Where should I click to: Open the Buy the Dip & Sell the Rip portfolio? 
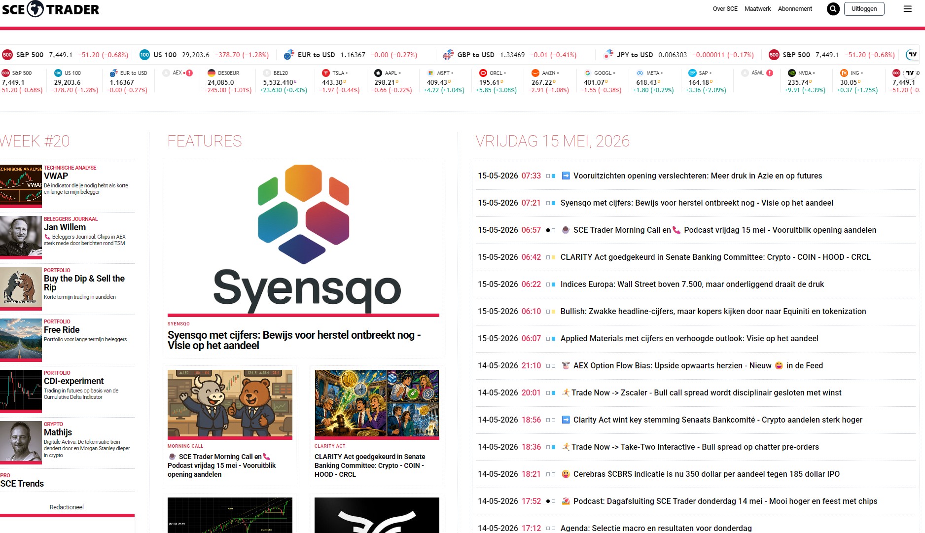84,283
